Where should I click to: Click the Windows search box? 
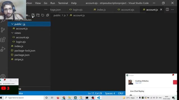pyautogui.click(x=24, y=97)
